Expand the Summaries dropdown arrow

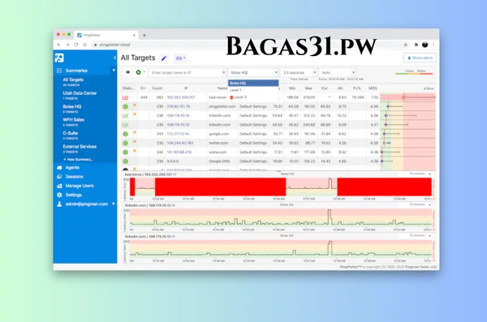tap(114, 71)
